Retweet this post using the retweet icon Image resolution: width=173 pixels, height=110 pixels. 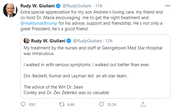tap(62, 104)
